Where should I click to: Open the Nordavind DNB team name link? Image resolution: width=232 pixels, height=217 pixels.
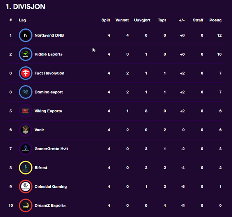click(x=49, y=35)
